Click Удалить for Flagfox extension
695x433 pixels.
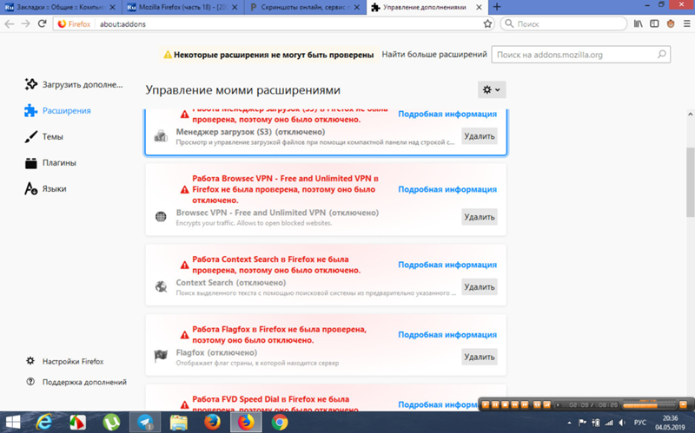coord(479,356)
